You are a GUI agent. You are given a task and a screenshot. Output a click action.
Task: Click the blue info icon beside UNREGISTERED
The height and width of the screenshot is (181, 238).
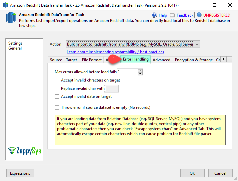(x=199, y=15)
